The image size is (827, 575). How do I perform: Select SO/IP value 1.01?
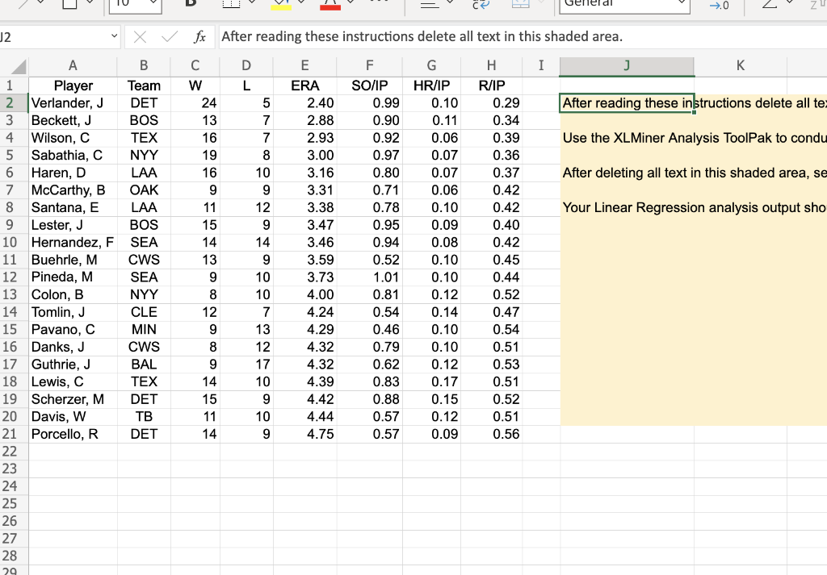369,277
